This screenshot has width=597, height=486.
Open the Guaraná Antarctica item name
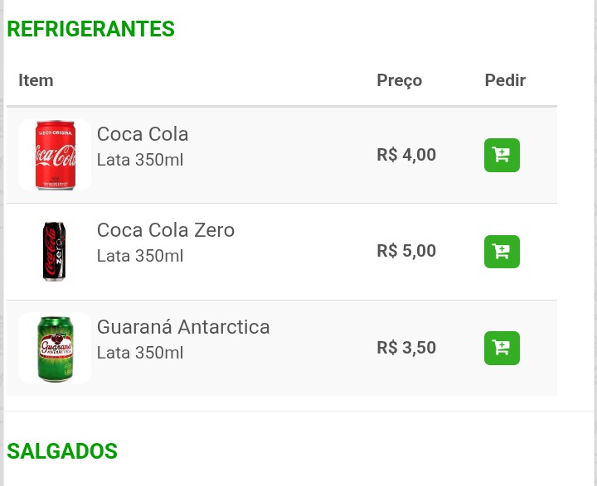tap(183, 327)
